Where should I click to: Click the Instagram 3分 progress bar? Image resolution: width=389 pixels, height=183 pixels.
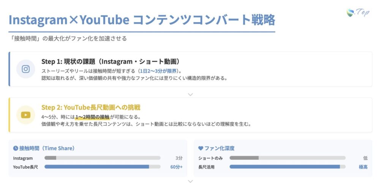[102, 158]
